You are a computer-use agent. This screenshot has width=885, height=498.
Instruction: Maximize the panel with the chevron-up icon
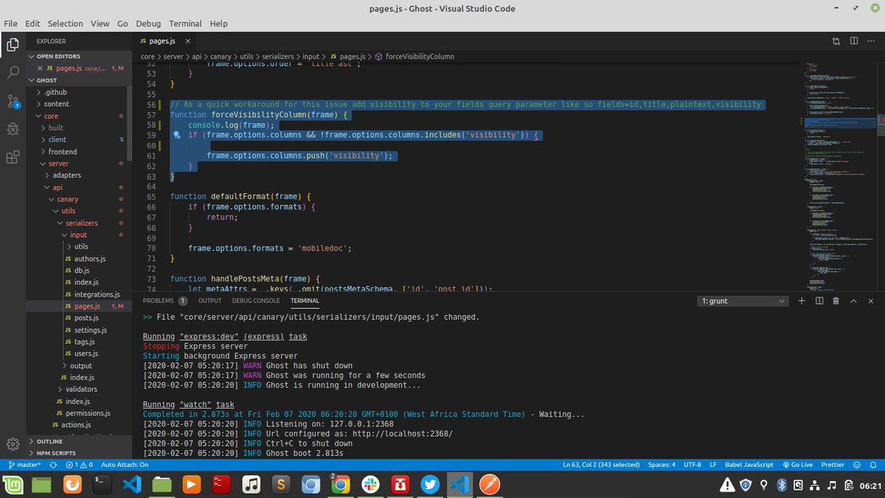[853, 301]
